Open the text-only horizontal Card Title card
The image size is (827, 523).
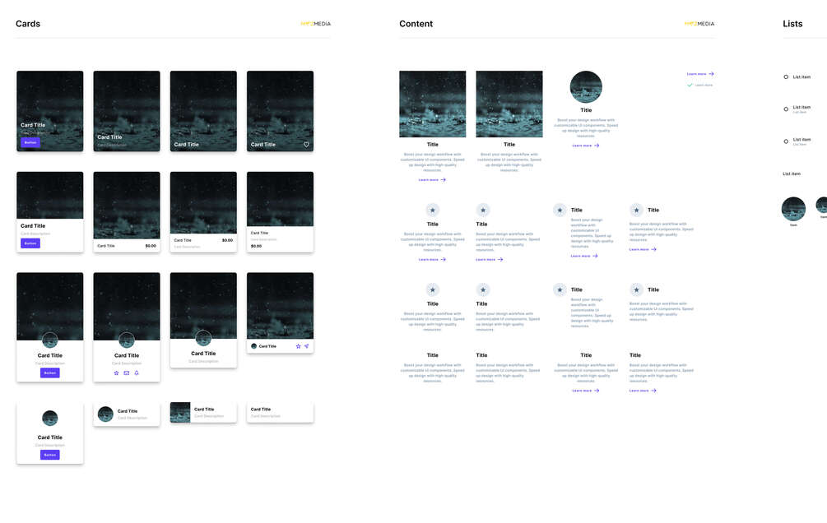pos(280,412)
